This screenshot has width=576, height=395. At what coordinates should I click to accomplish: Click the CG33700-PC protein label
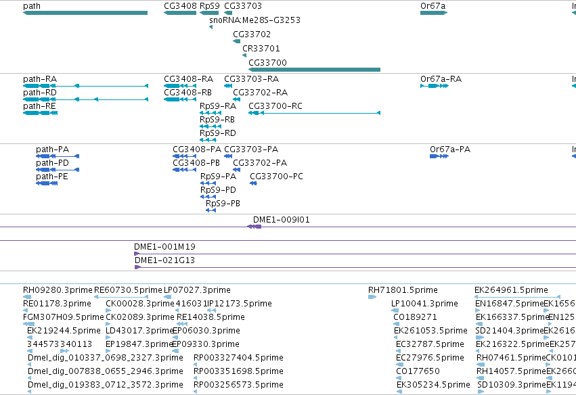(x=276, y=177)
